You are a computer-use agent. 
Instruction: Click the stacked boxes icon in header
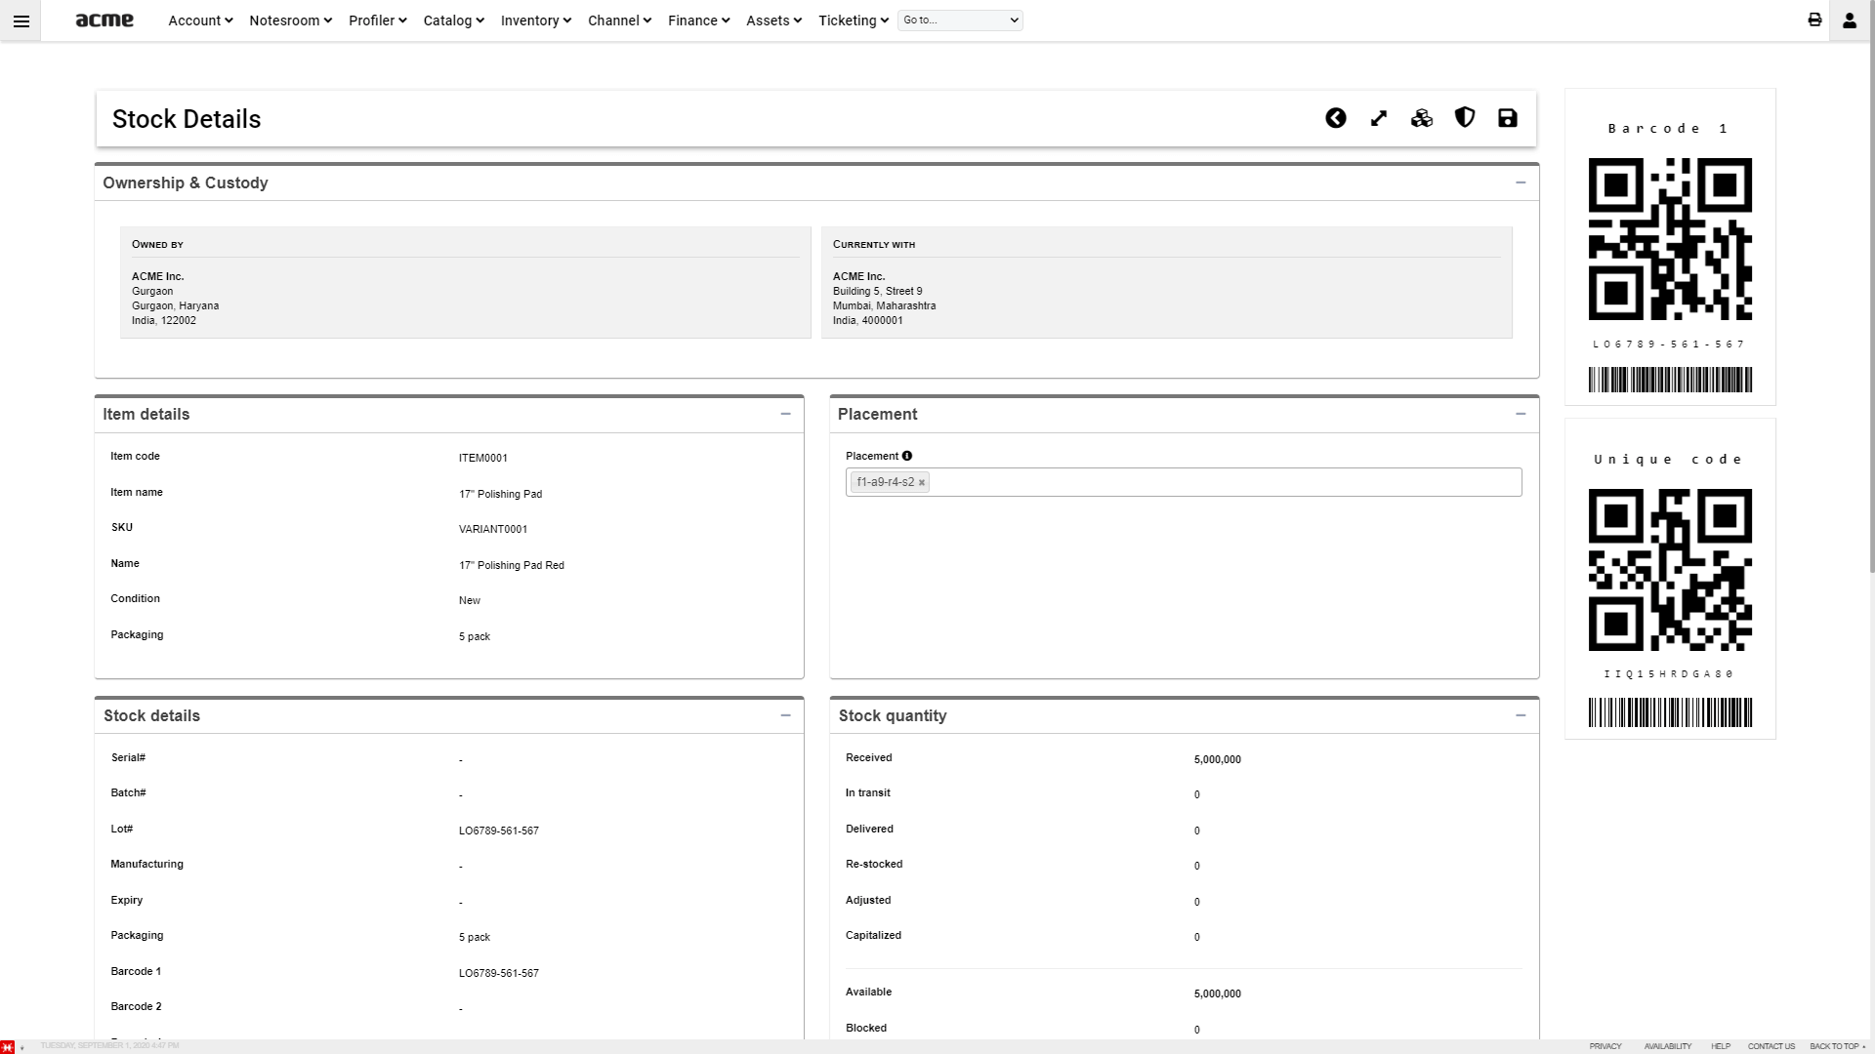(1422, 118)
